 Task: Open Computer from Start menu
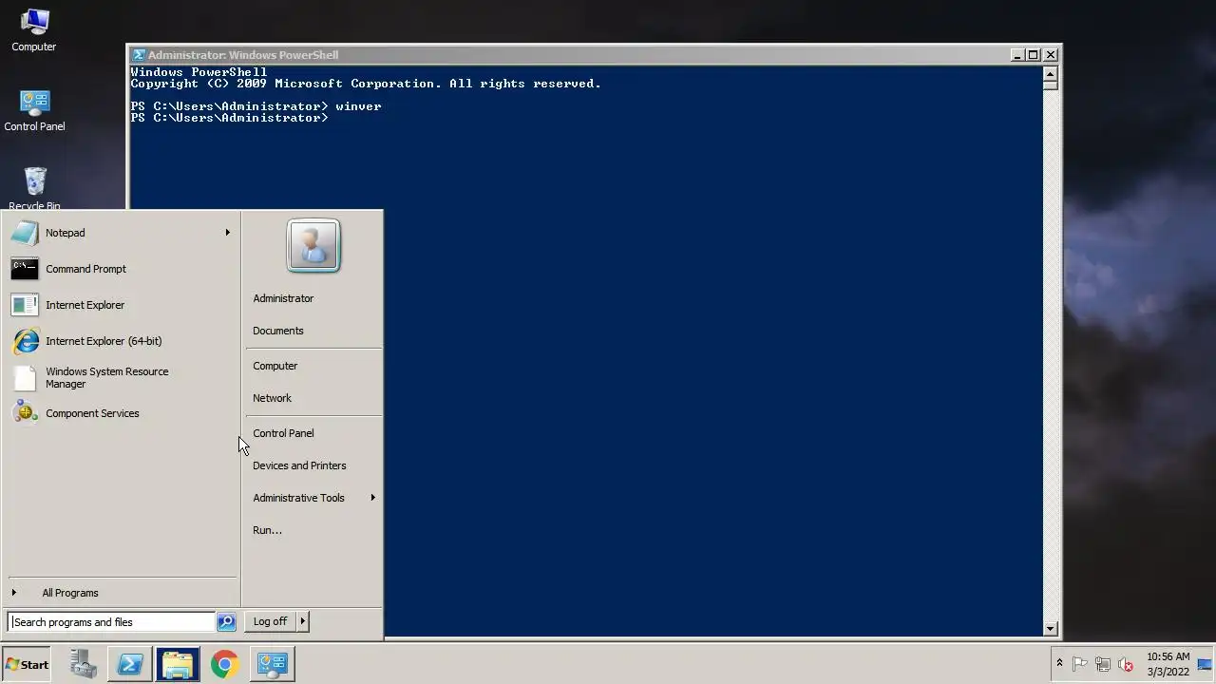point(313,366)
